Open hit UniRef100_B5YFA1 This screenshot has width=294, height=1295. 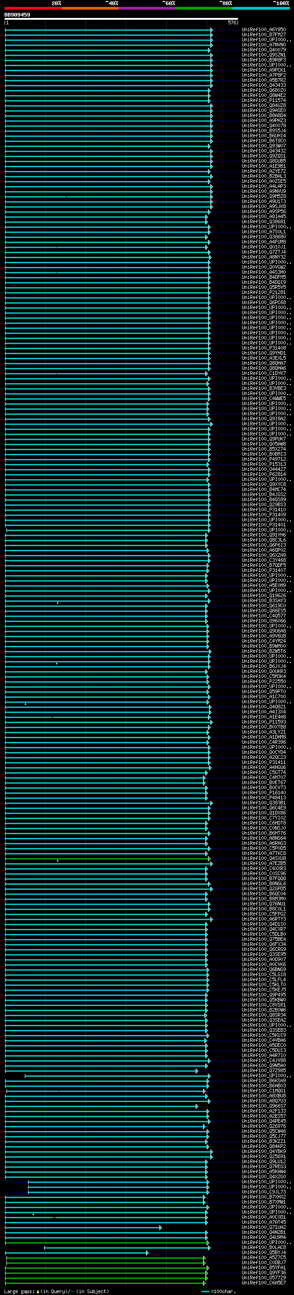coord(264,1268)
